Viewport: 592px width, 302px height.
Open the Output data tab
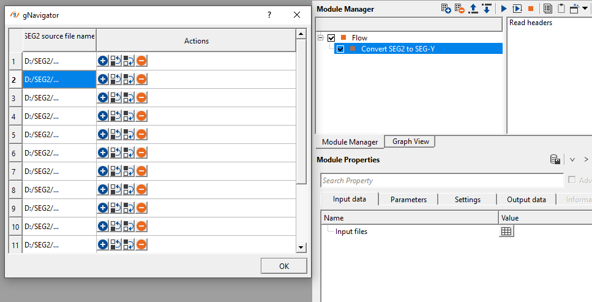point(526,200)
